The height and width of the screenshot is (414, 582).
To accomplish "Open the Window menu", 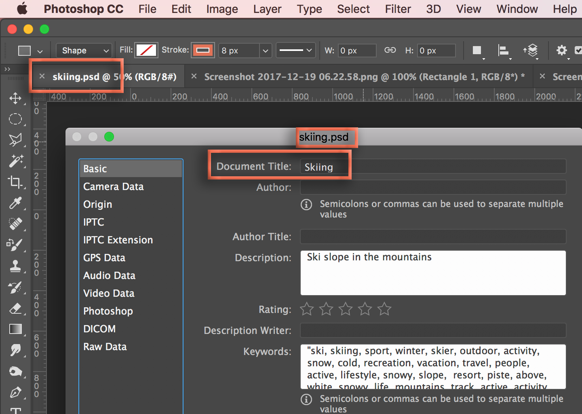I will pos(517,9).
